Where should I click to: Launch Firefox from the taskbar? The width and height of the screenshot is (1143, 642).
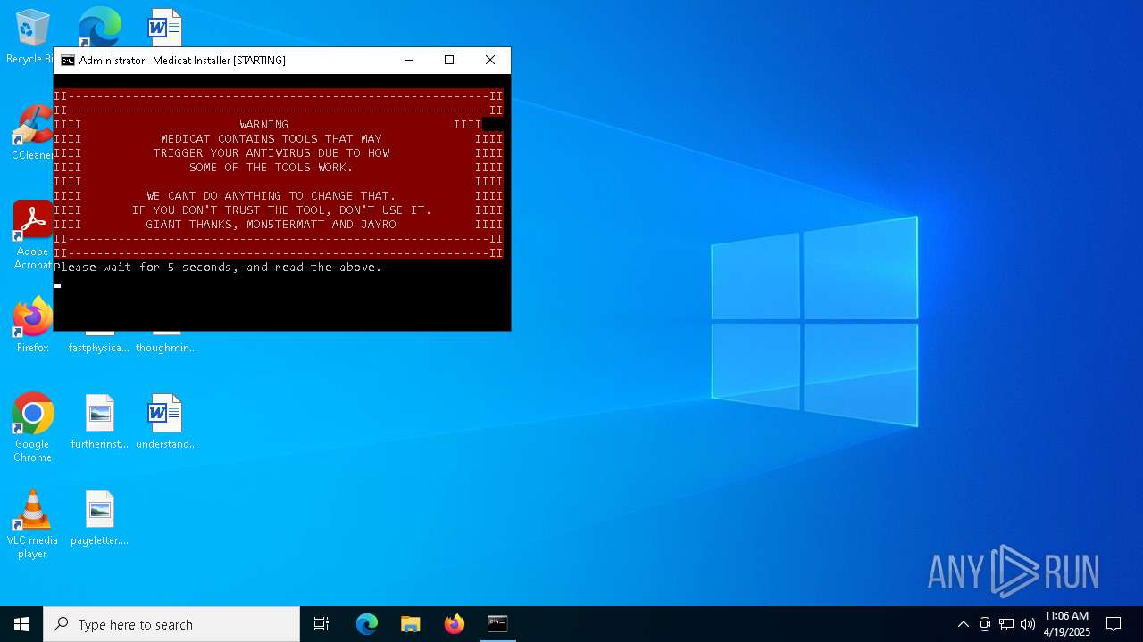tap(455, 624)
